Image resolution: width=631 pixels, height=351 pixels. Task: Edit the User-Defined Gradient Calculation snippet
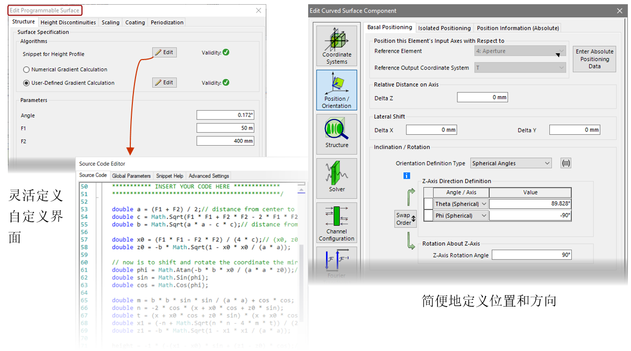(164, 83)
